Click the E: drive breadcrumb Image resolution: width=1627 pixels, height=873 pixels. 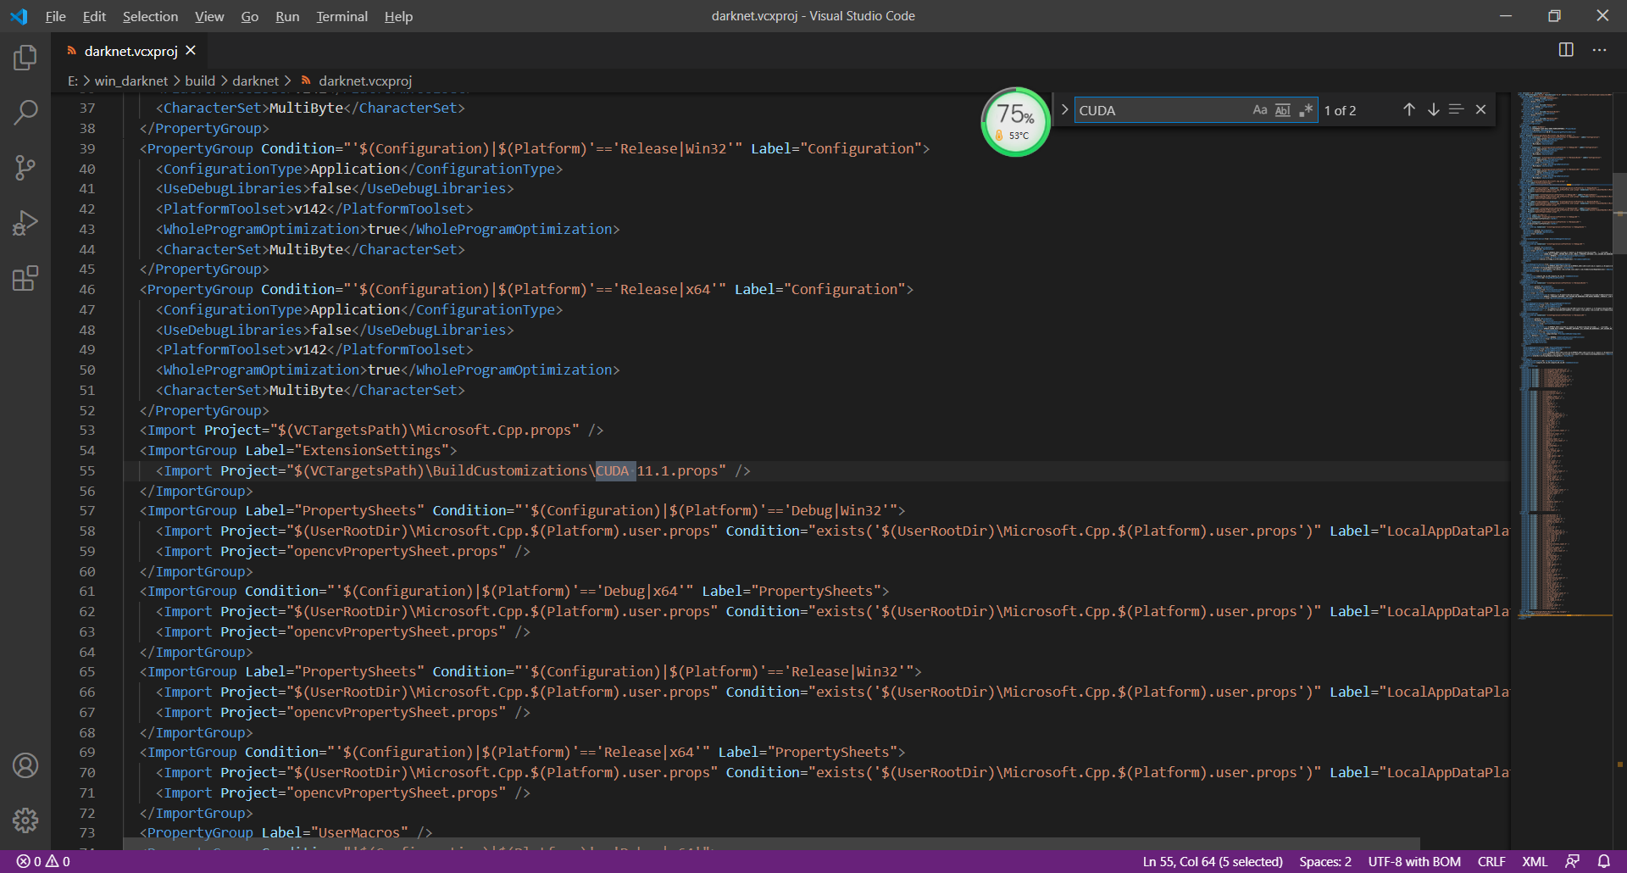coord(73,81)
